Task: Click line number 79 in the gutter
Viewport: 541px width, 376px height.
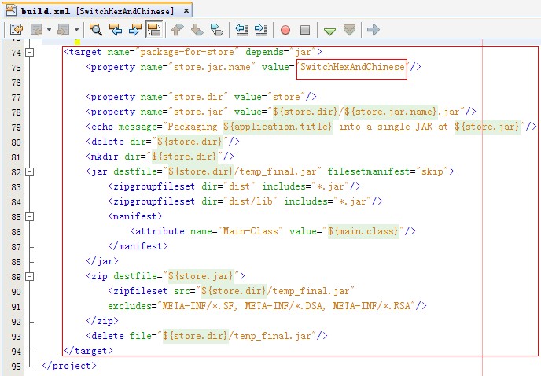Action: [x=16, y=127]
